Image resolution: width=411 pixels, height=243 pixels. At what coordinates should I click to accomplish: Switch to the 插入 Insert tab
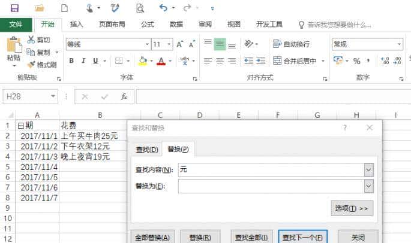click(77, 25)
